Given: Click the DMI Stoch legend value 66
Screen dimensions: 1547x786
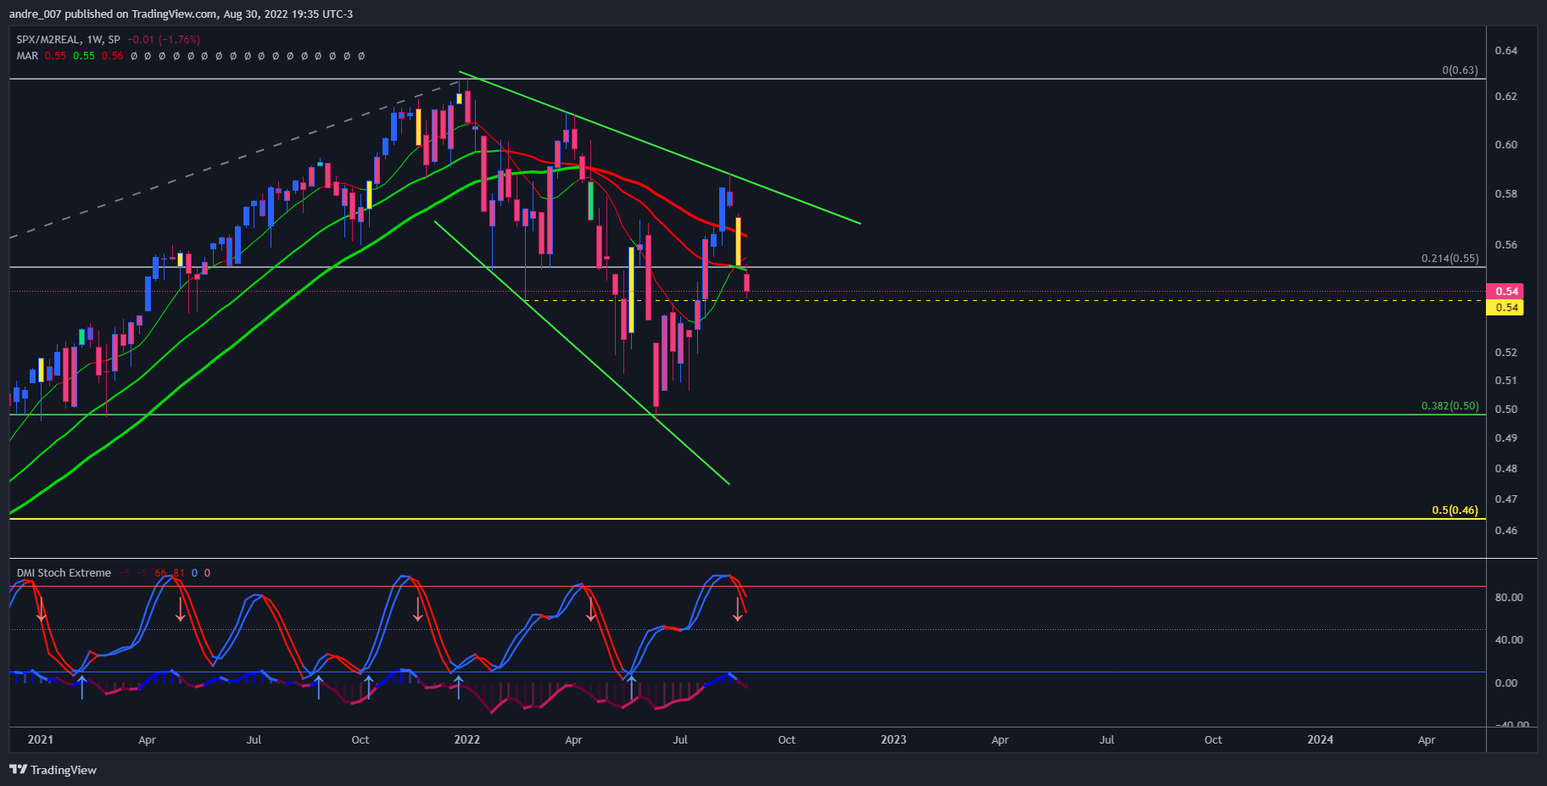Looking at the screenshot, I should click(x=160, y=573).
